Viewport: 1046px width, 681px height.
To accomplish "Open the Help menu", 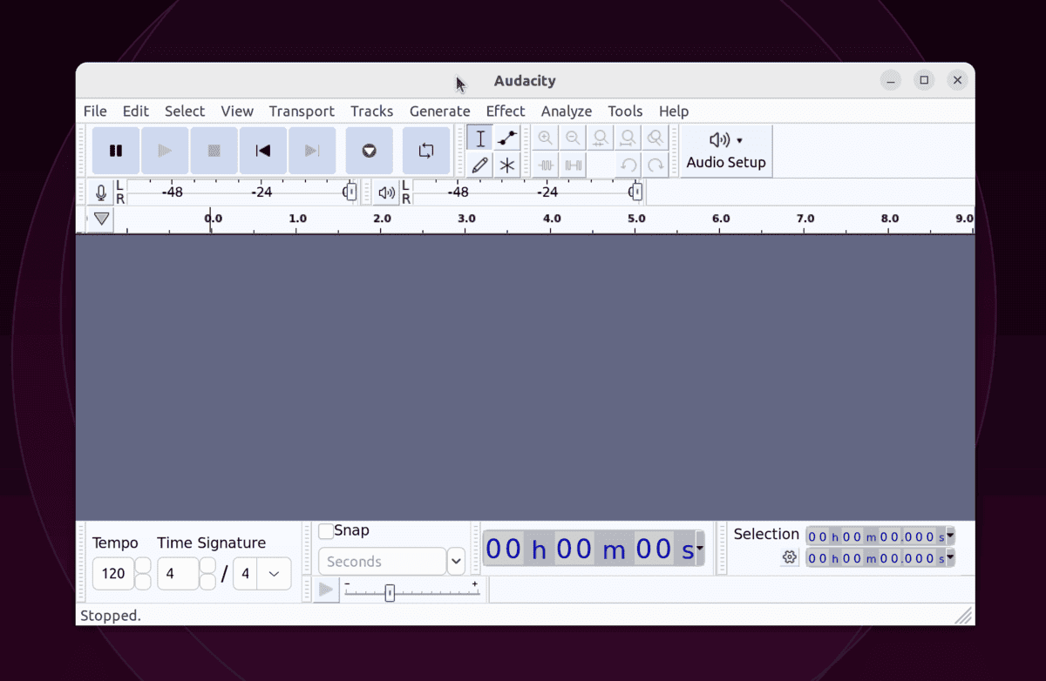I will 674,111.
